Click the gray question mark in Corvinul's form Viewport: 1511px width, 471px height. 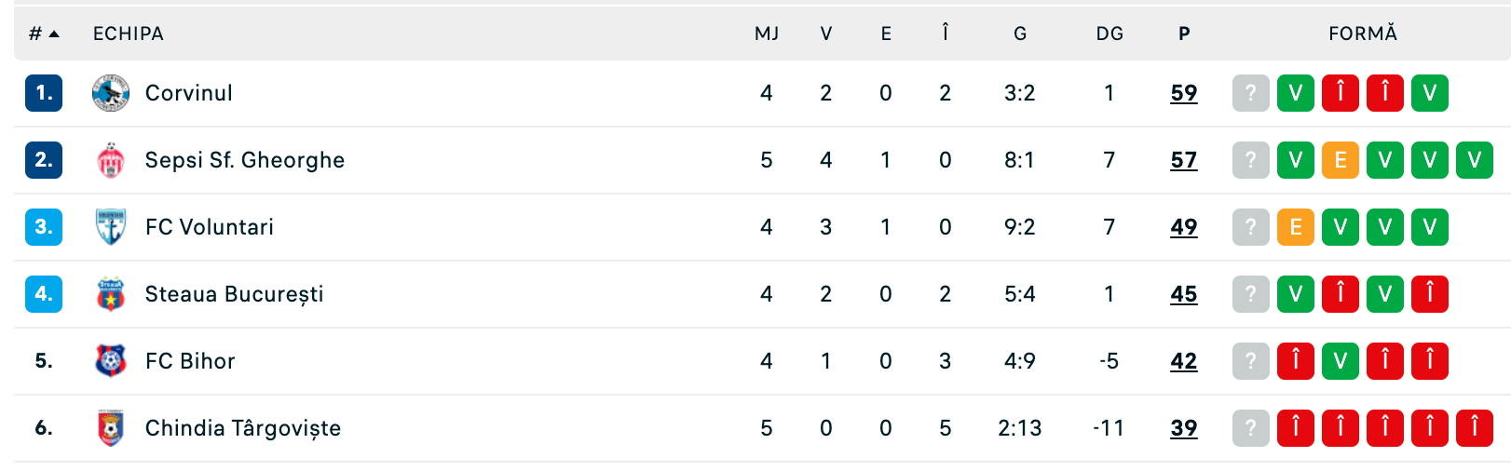point(1250,93)
